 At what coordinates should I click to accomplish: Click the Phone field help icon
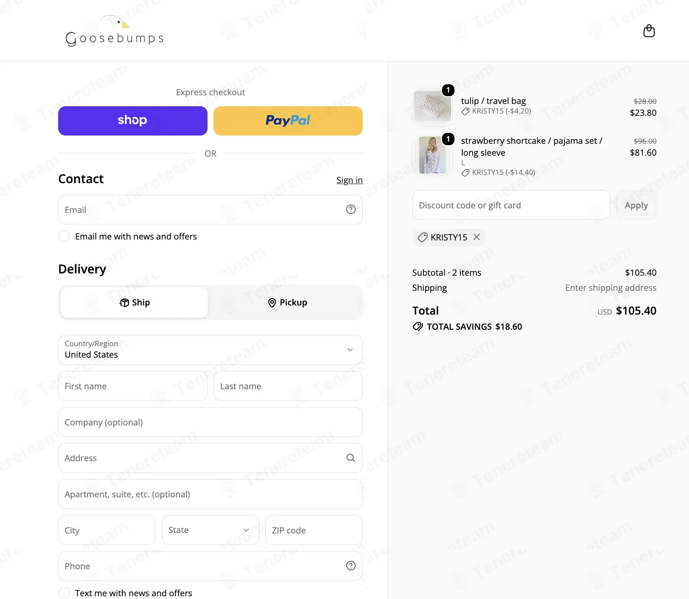[x=351, y=566]
